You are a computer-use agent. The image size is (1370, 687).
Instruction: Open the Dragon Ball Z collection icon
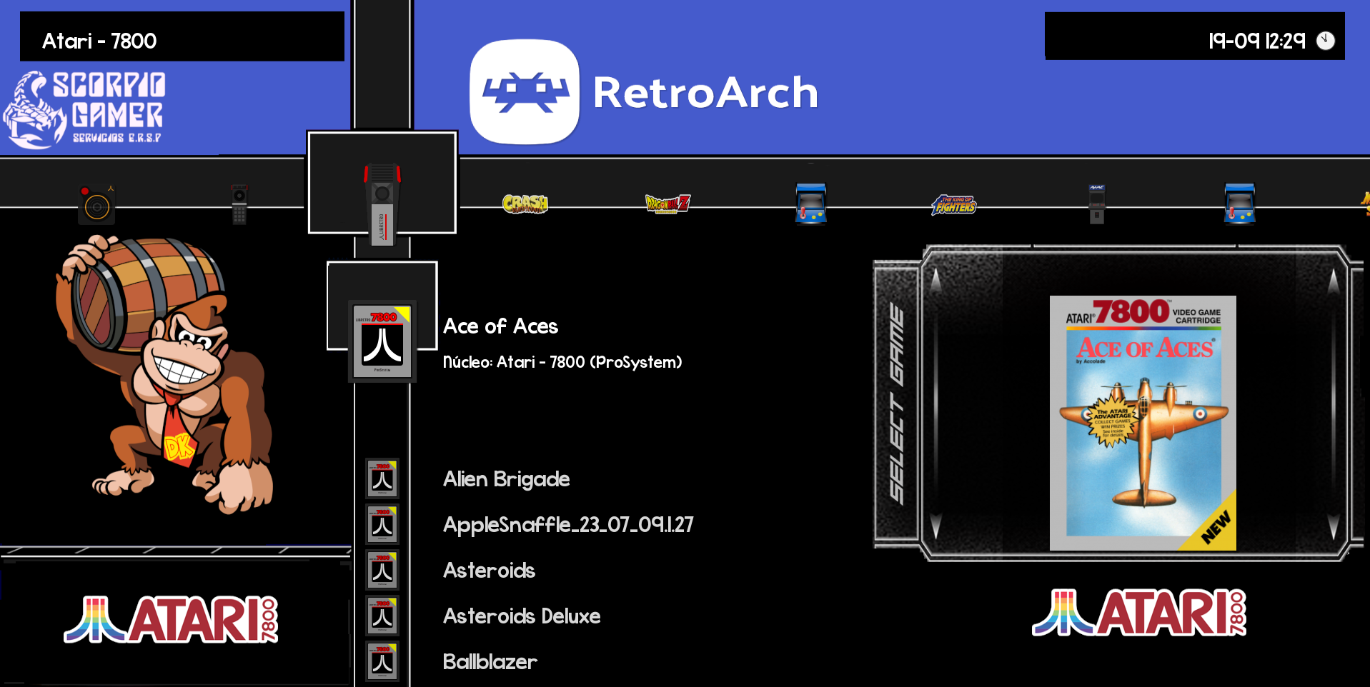pyautogui.click(x=667, y=204)
